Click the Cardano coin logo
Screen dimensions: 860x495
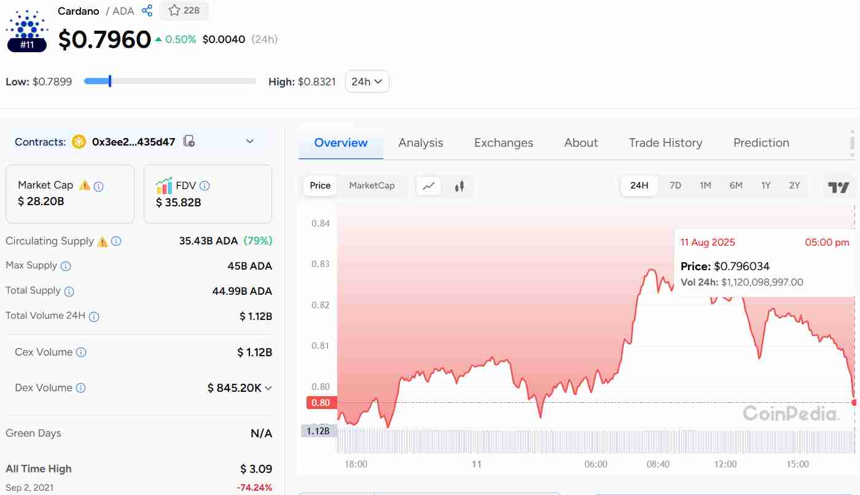click(x=26, y=25)
